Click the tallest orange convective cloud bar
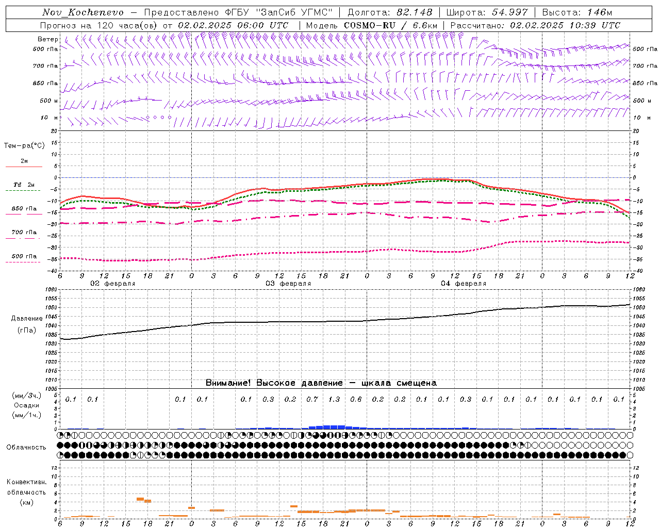Screen dimensions: 660x528 140,499
